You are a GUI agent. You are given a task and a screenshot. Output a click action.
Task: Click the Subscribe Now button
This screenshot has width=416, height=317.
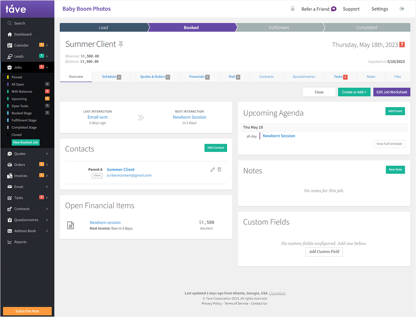coord(27,311)
